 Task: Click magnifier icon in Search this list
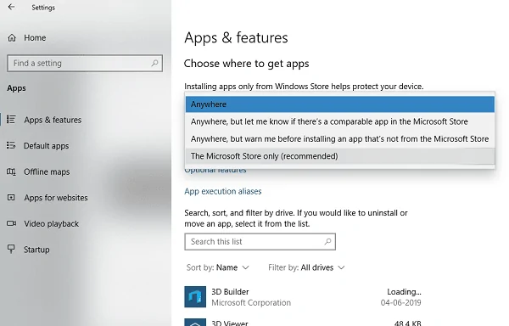[327, 242]
